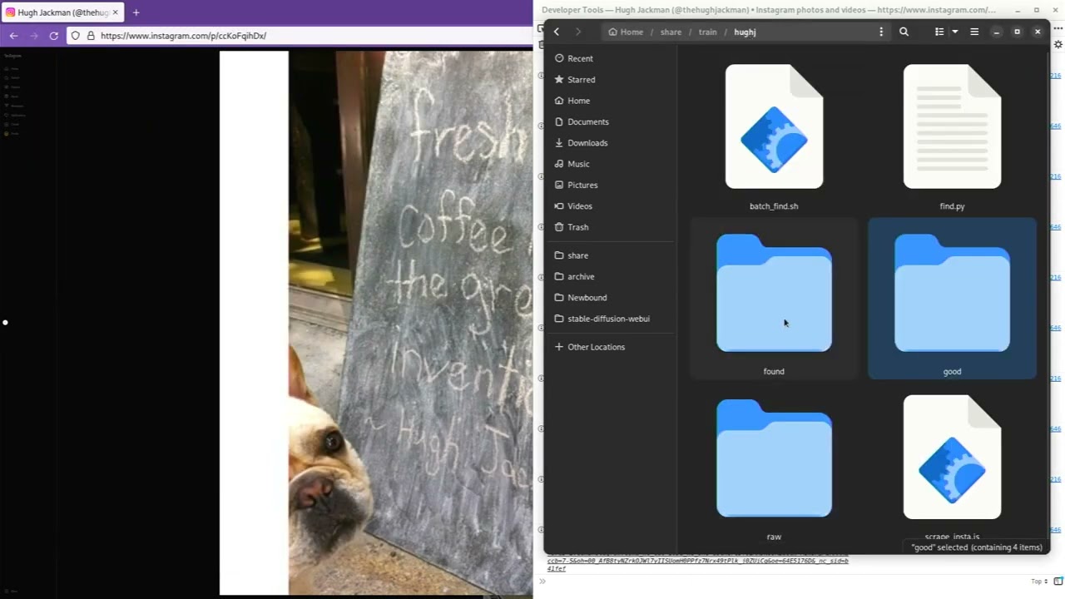Select the find.py file
This screenshot has width=1065, height=599.
tap(952, 137)
